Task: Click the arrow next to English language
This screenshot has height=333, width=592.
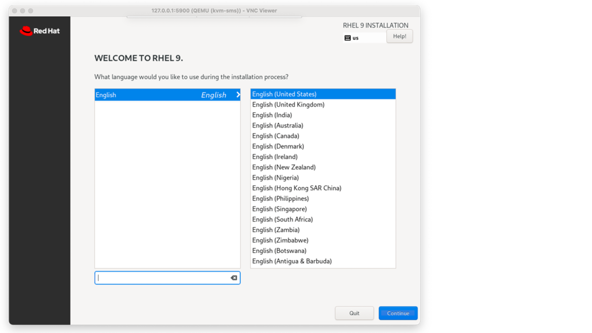Action: [238, 95]
